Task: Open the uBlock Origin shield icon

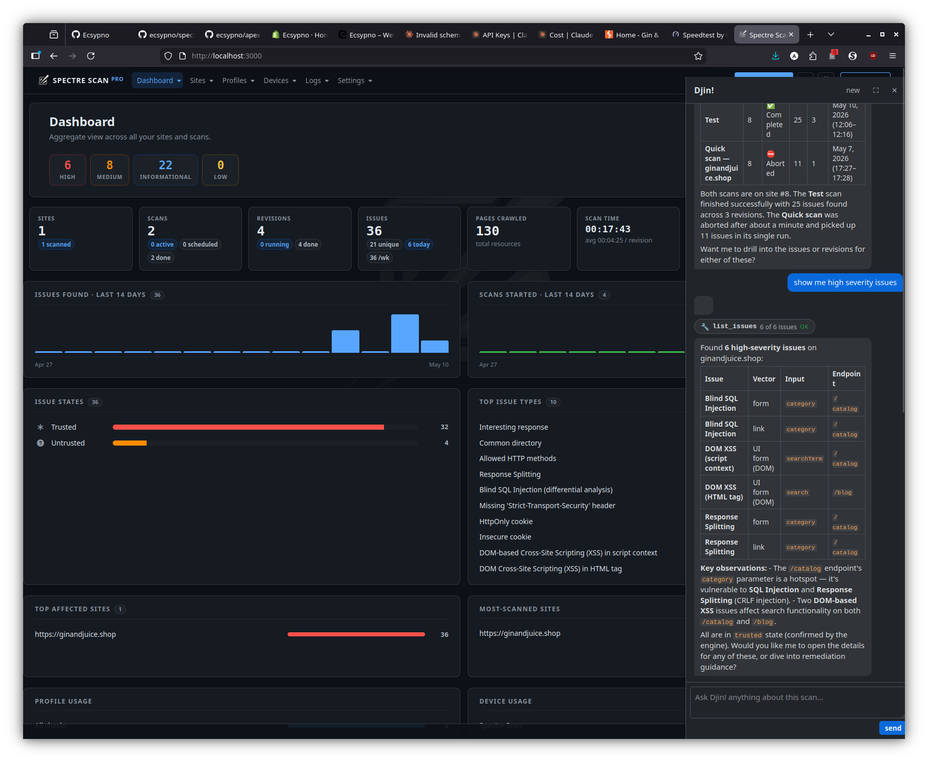Action: tap(873, 56)
